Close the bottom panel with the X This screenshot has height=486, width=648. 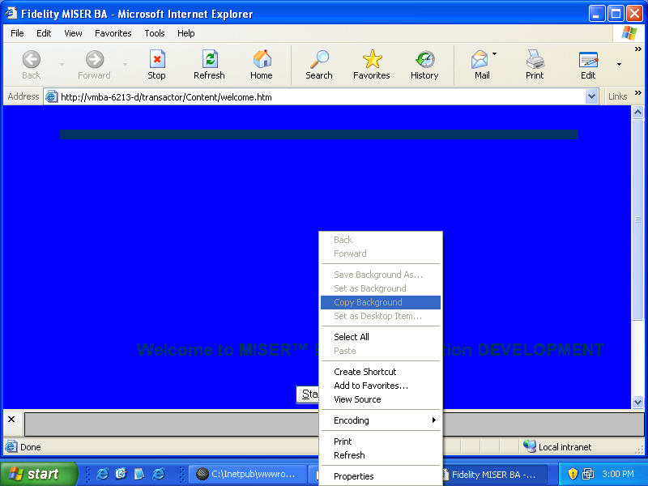[11, 419]
